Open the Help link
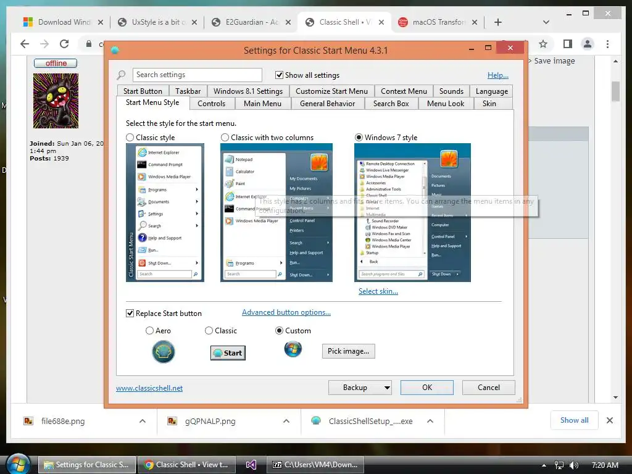Viewport: 632px width, 474px height. click(498, 75)
